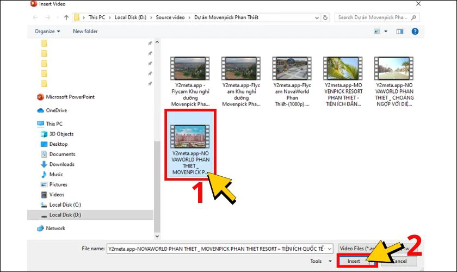Click New folder

click(85, 31)
